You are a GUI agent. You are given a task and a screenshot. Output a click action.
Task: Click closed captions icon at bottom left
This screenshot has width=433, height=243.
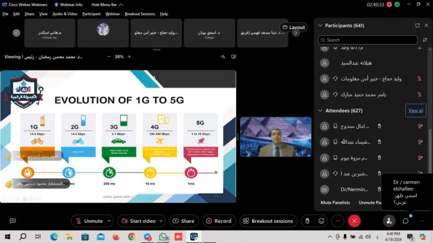point(13,221)
